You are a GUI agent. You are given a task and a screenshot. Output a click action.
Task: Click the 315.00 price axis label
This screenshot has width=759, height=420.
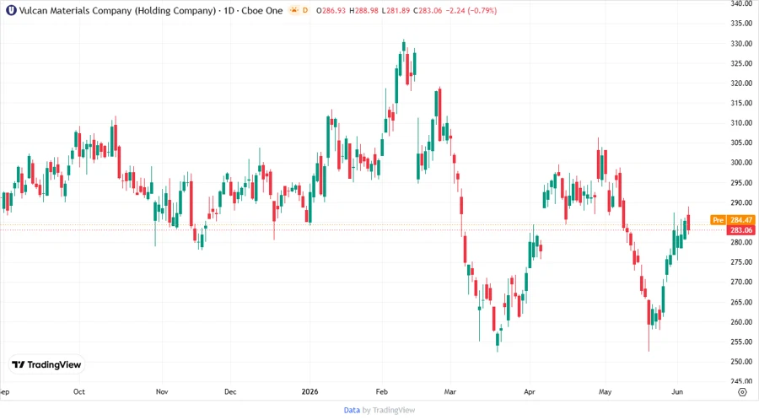coord(741,103)
